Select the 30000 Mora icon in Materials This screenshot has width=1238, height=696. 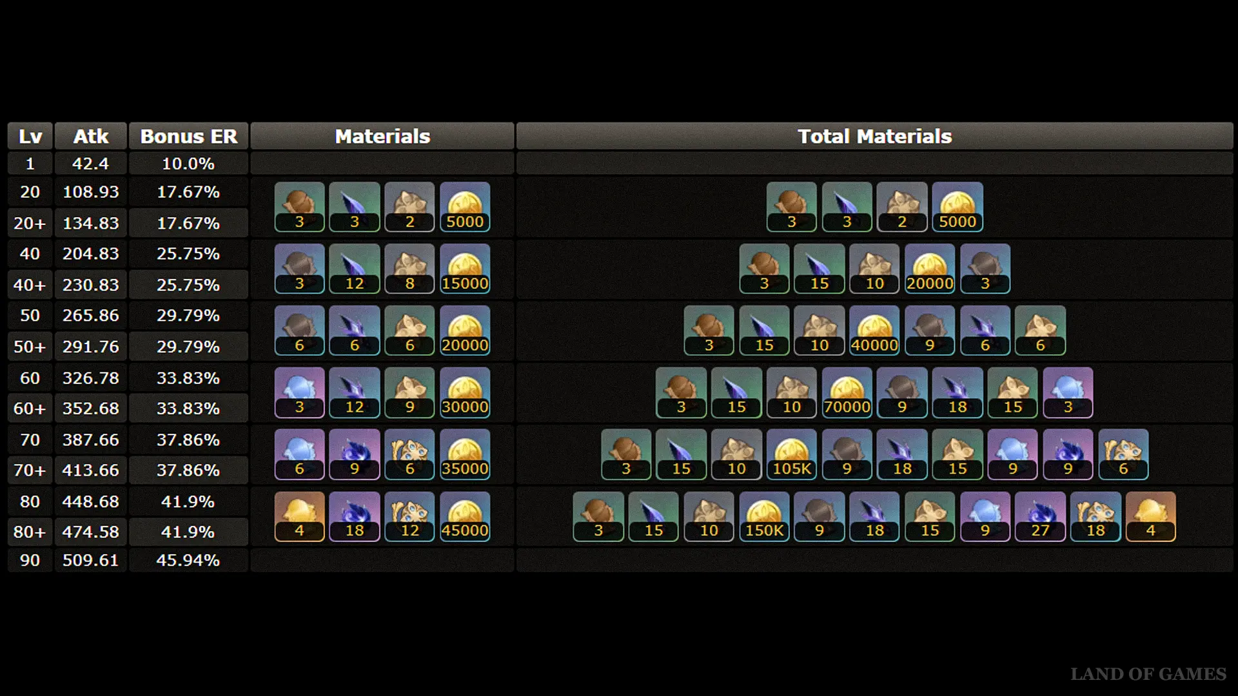(465, 393)
